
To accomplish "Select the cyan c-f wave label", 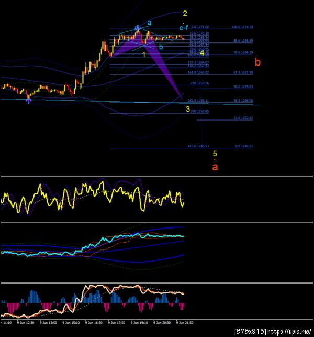I will click(x=184, y=27).
